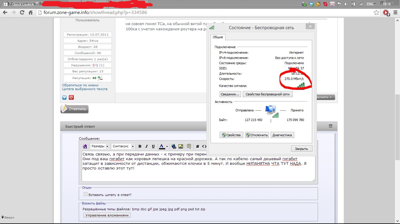Click the Управление вложениями button

point(107,215)
